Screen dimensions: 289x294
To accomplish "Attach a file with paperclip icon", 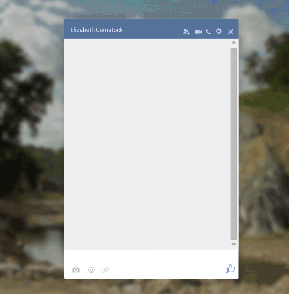I will [105, 270].
